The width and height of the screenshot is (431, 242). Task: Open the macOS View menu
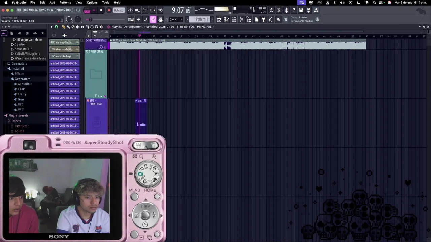pos(79,2)
